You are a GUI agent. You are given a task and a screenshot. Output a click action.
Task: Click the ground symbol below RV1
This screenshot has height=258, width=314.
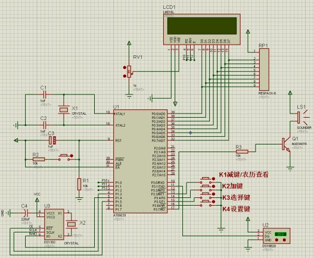129,97
